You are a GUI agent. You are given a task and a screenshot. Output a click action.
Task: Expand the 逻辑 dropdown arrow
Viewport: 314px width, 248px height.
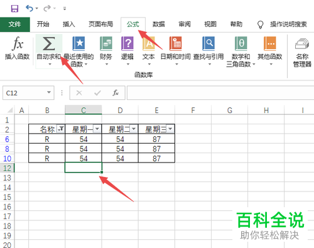coord(128,64)
